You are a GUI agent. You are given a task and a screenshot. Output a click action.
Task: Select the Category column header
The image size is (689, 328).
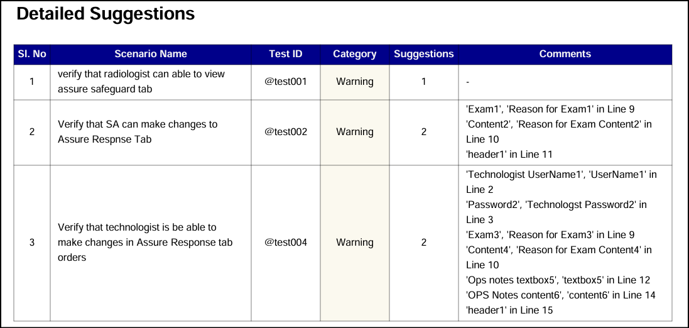(x=355, y=54)
